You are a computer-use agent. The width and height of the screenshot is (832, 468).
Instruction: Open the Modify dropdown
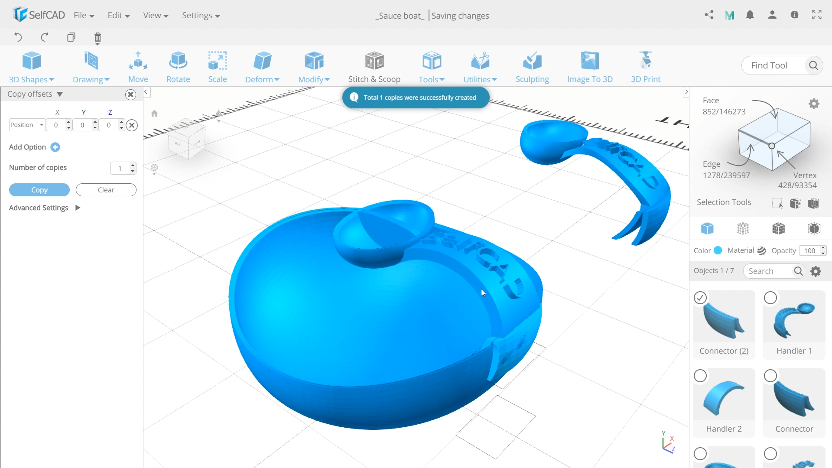[x=314, y=67]
